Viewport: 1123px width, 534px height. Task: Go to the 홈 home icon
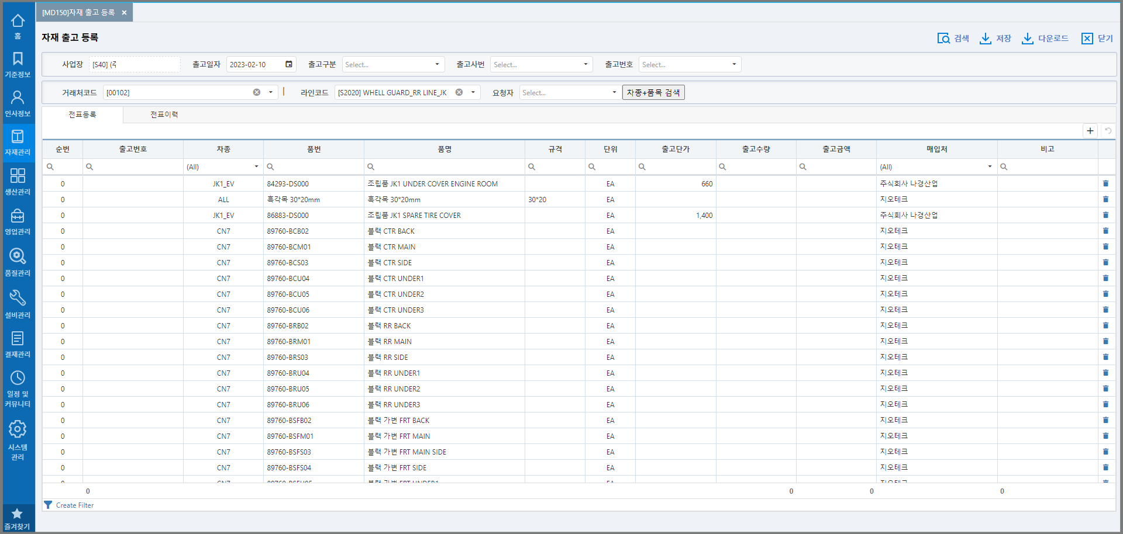(x=18, y=26)
